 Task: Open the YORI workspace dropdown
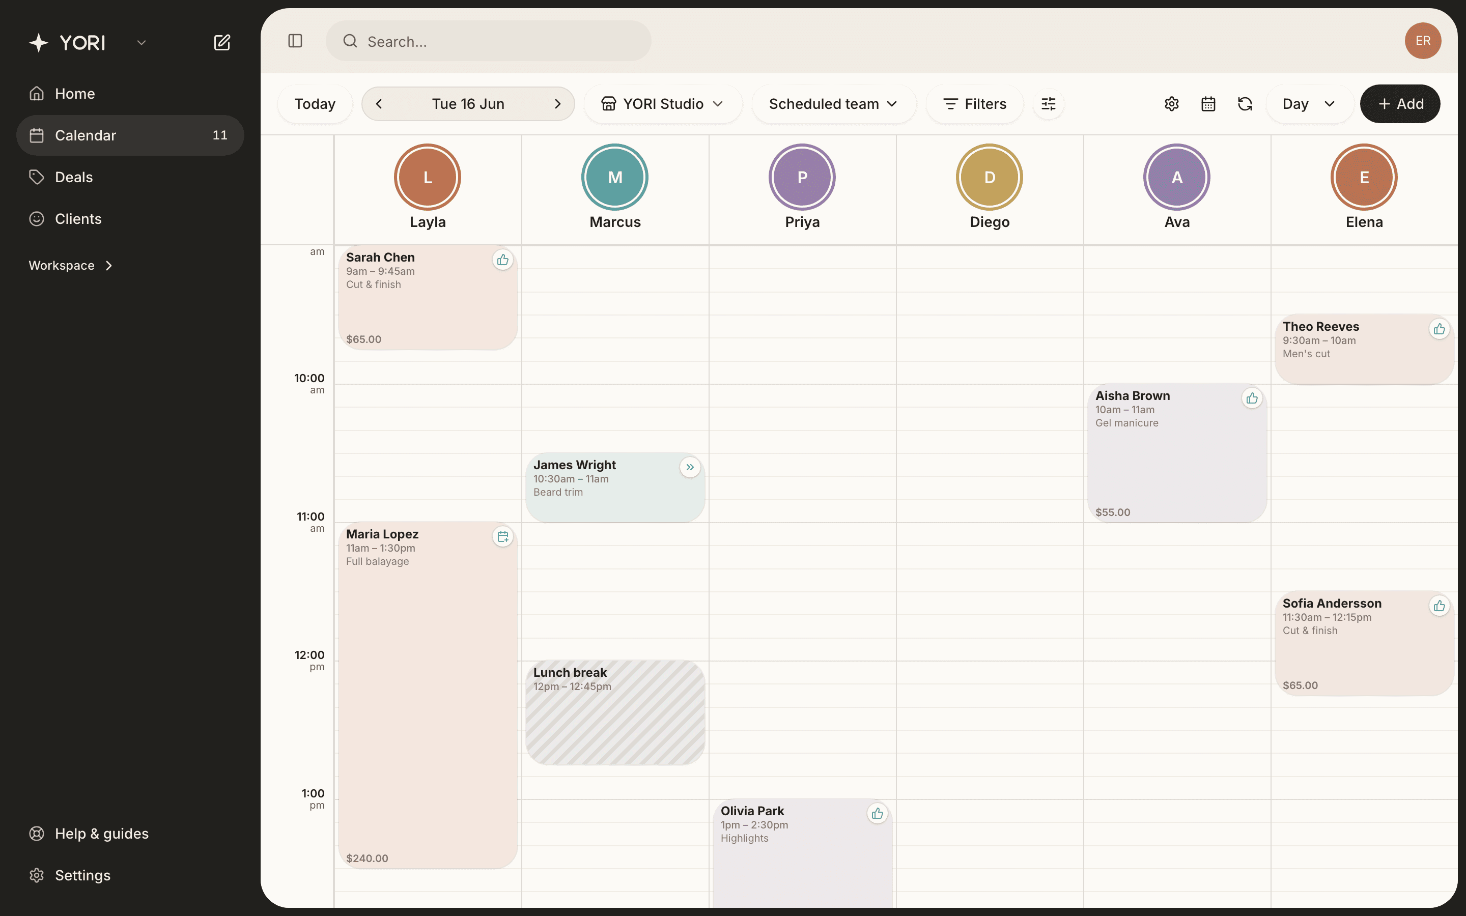point(142,42)
